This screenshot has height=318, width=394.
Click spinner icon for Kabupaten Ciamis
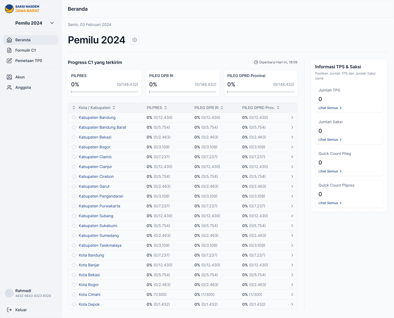[74, 157]
